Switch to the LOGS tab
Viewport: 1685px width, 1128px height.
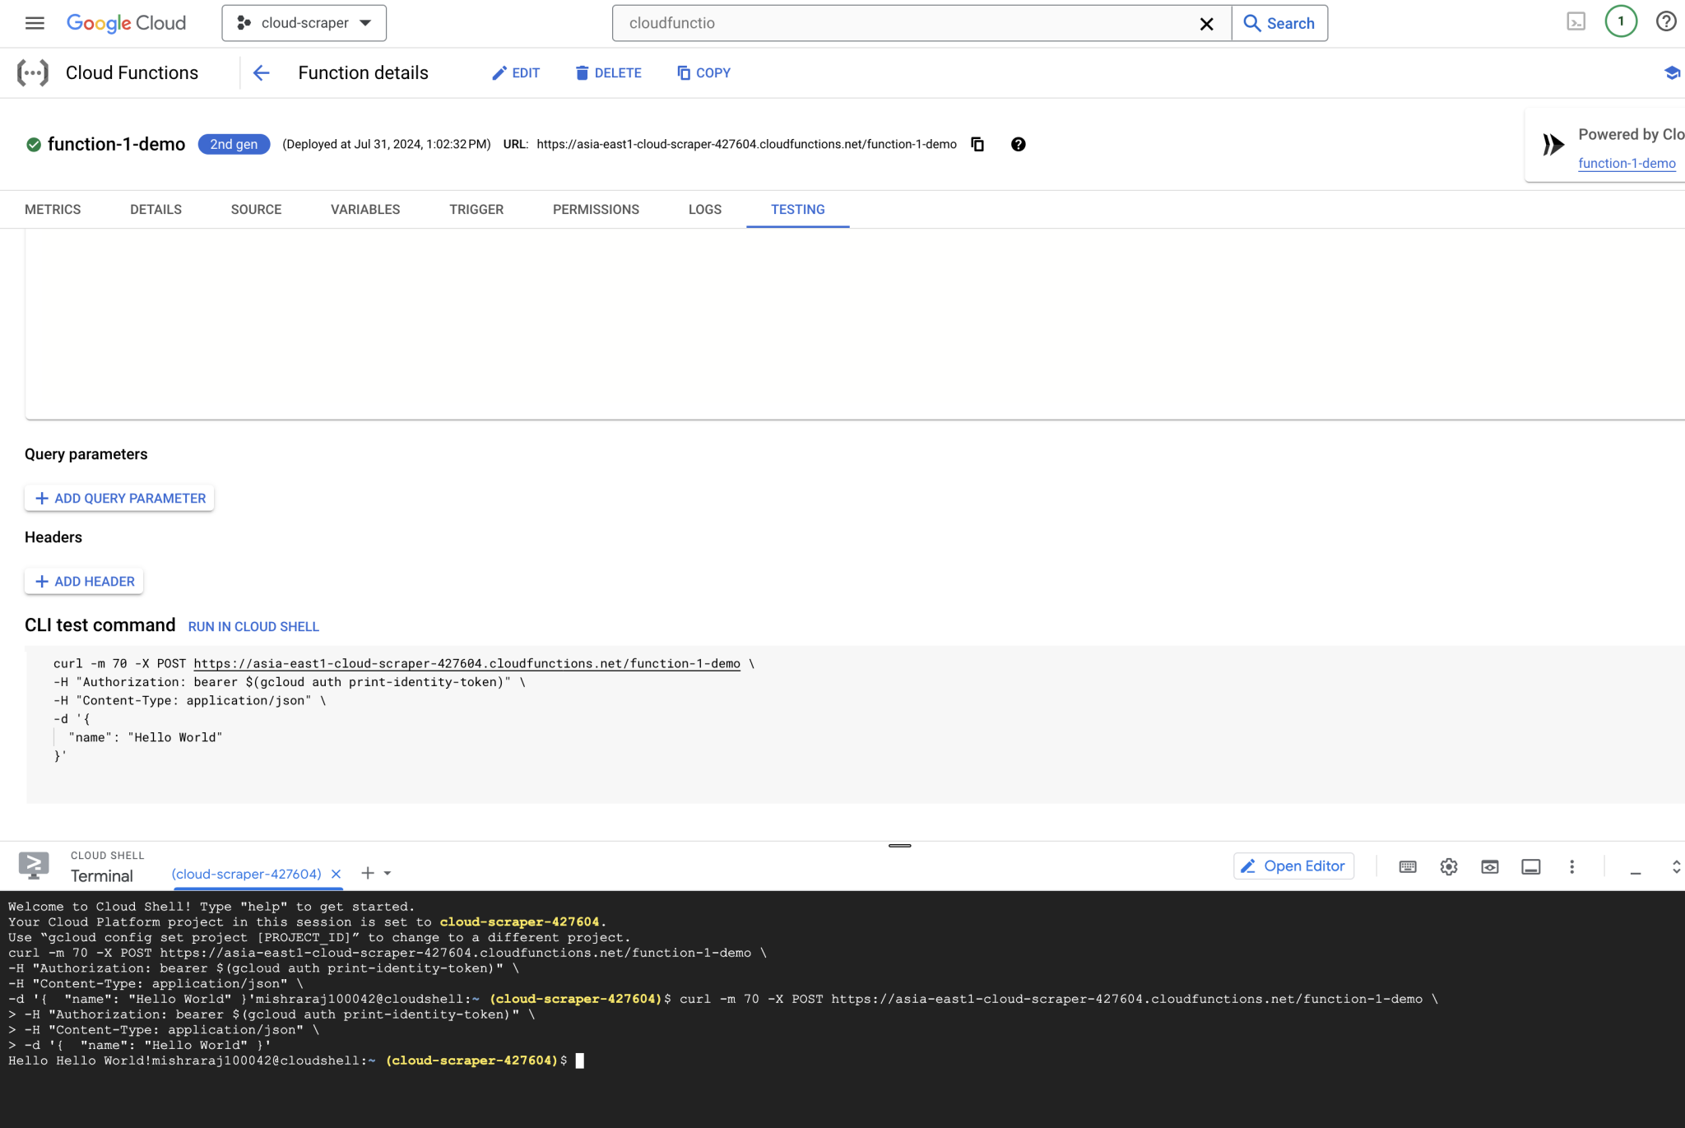click(705, 210)
